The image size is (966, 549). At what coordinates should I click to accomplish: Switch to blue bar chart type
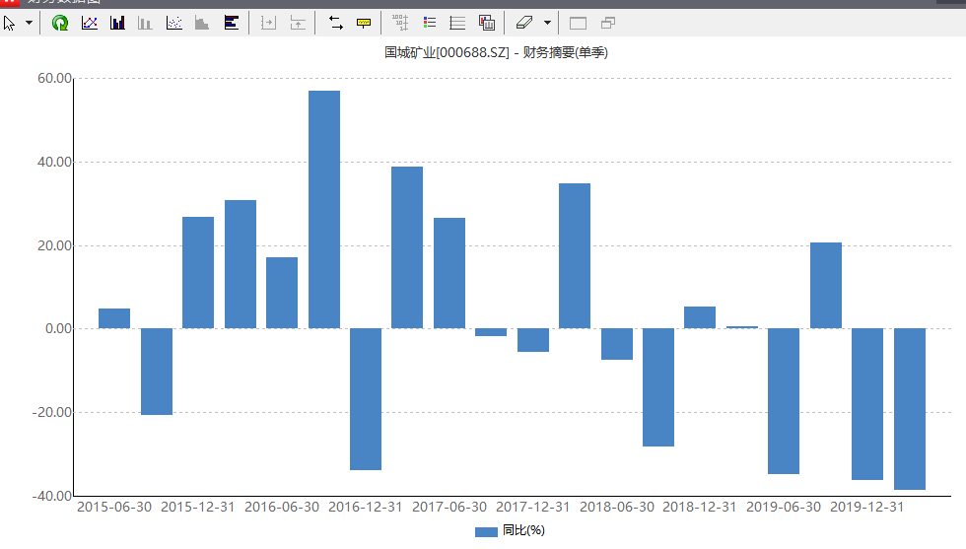[x=117, y=24]
